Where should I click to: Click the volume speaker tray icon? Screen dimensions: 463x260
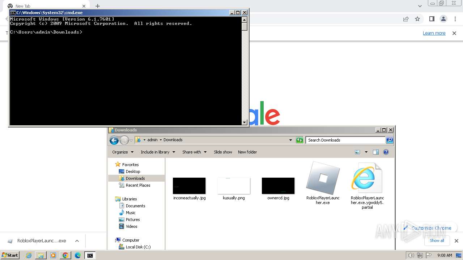pos(411,255)
